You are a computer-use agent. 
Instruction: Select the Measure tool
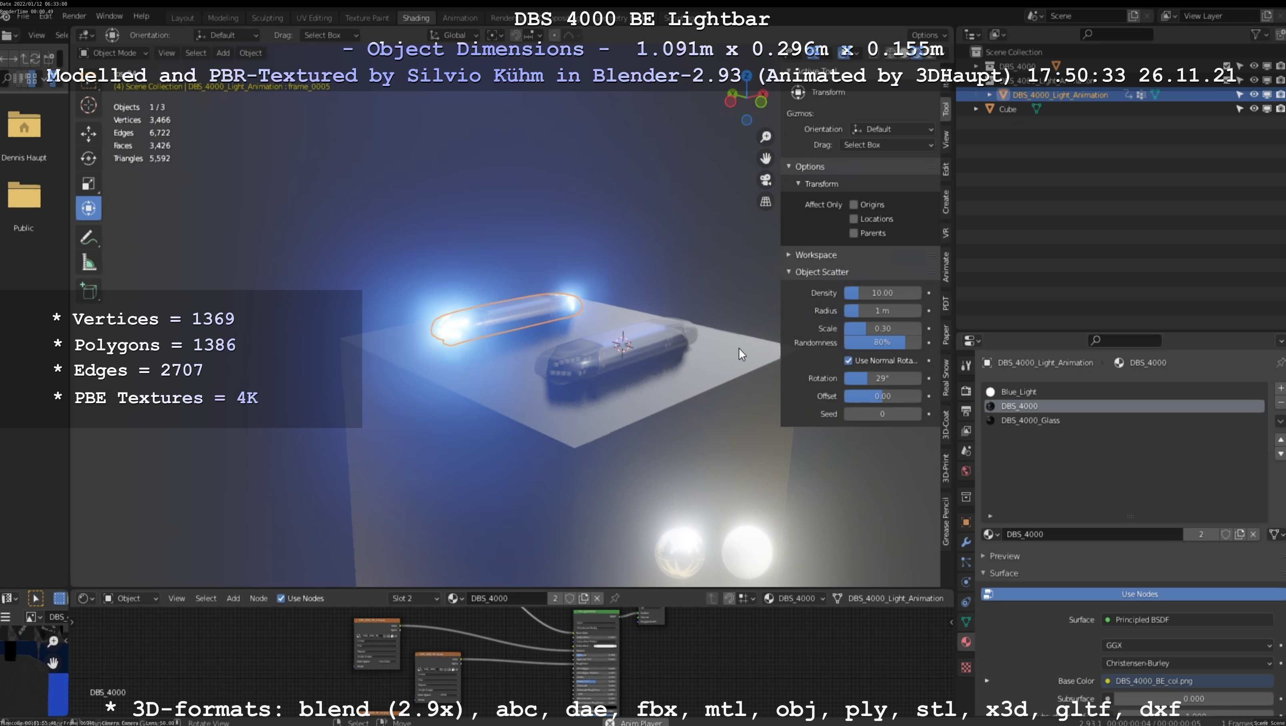tap(88, 263)
